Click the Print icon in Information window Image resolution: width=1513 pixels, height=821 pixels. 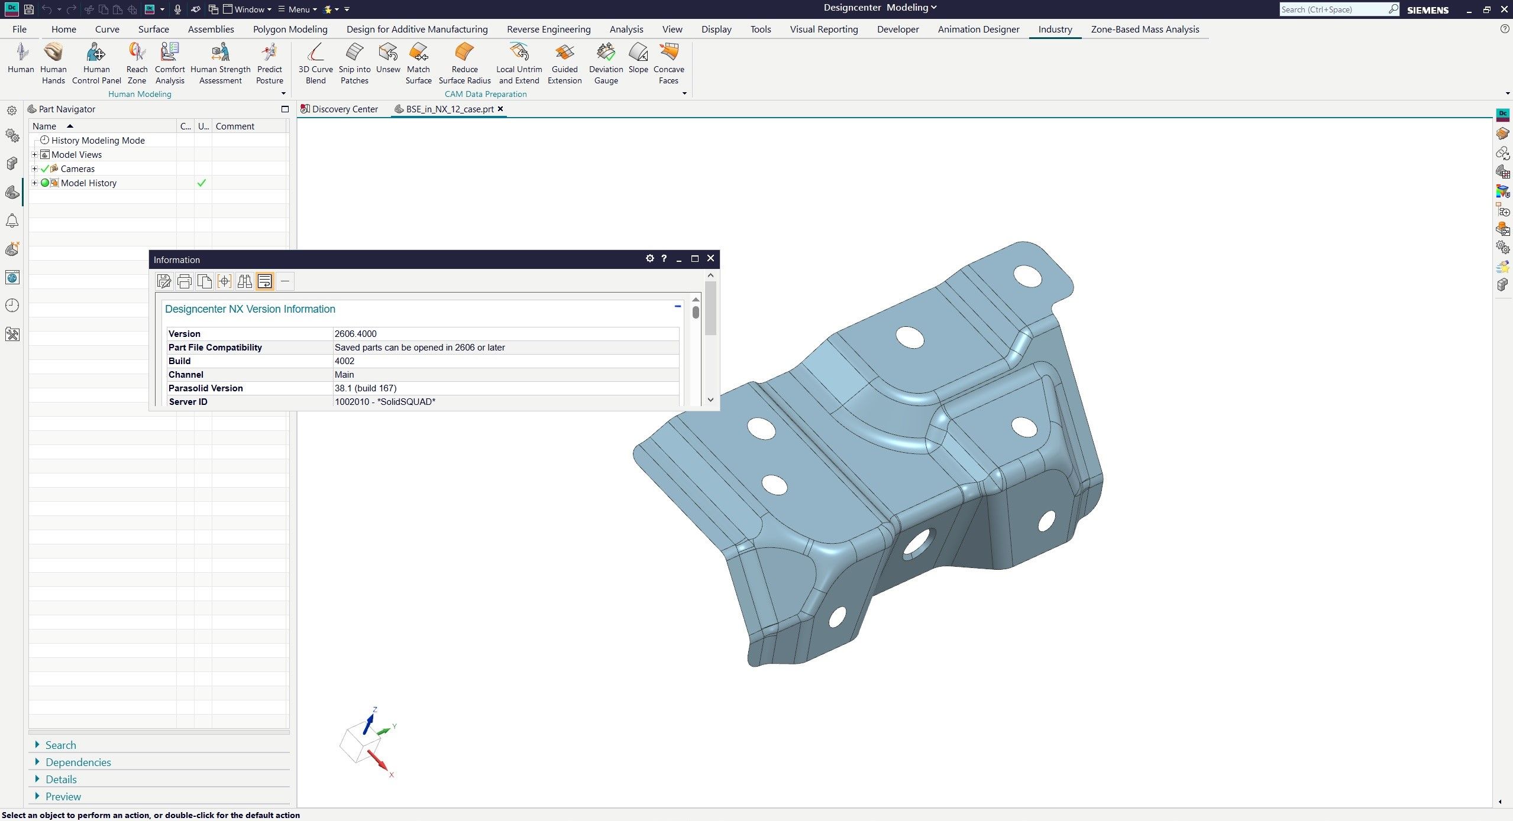point(185,281)
